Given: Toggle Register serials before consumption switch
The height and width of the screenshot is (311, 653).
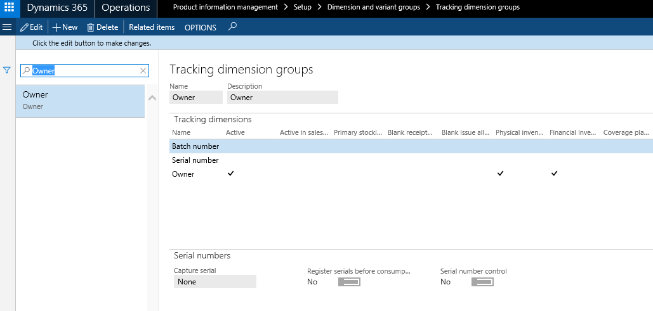Looking at the screenshot, I should coord(349,282).
